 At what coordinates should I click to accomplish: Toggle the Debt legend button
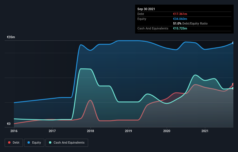[x=14, y=143]
